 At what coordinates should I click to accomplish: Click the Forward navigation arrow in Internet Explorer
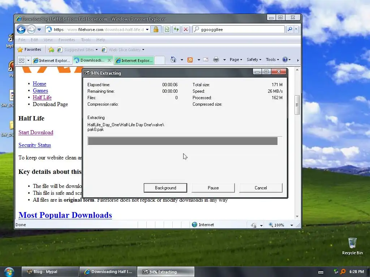pos(31,30)
